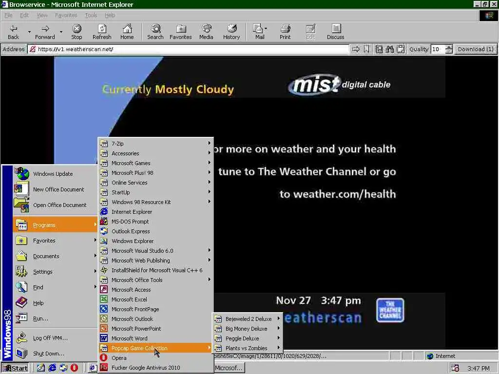The height and width of the screenshot is (374, 499).
Task: Expand Favorites in Start menu
Action: click(x=56, y=241)
